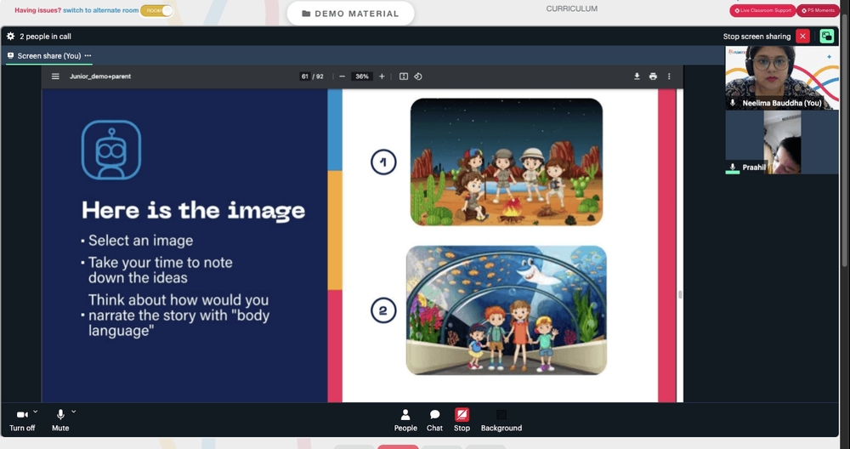Open PDF viewer more options menu
850x449 pixels.
(x=669, y=77)
